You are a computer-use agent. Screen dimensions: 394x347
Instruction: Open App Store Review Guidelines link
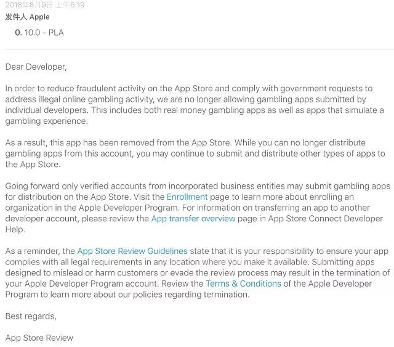(132, 251)
